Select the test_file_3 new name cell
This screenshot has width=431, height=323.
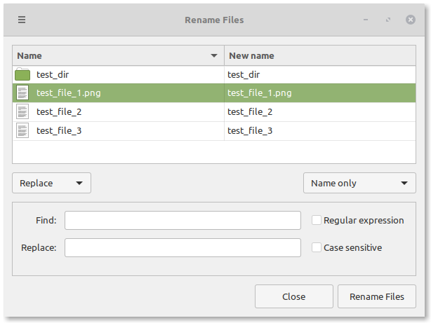point(251,130)
